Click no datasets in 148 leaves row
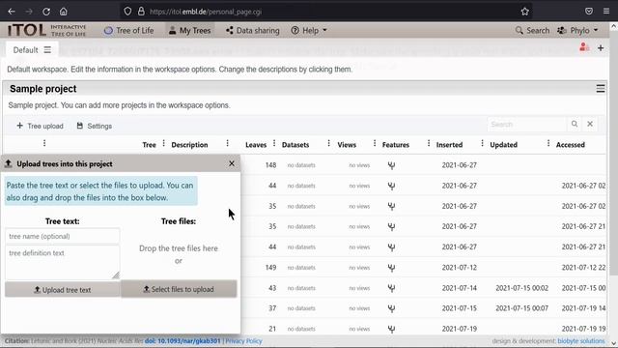618x348 pixels. 301,165
